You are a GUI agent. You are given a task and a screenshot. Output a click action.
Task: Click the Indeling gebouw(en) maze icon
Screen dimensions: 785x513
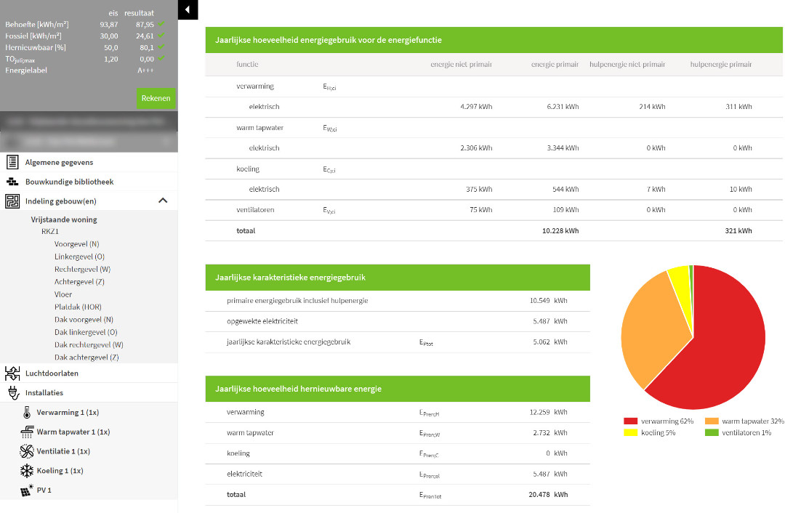click(12, 201)
